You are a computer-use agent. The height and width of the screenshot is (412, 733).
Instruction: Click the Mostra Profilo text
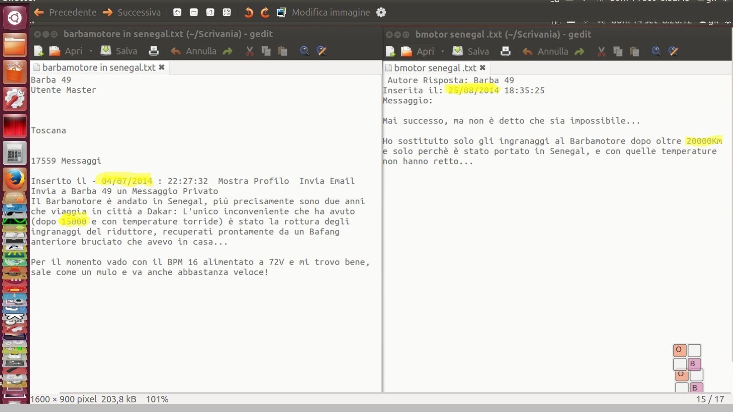pyautogui.click(x=253, y=181)
